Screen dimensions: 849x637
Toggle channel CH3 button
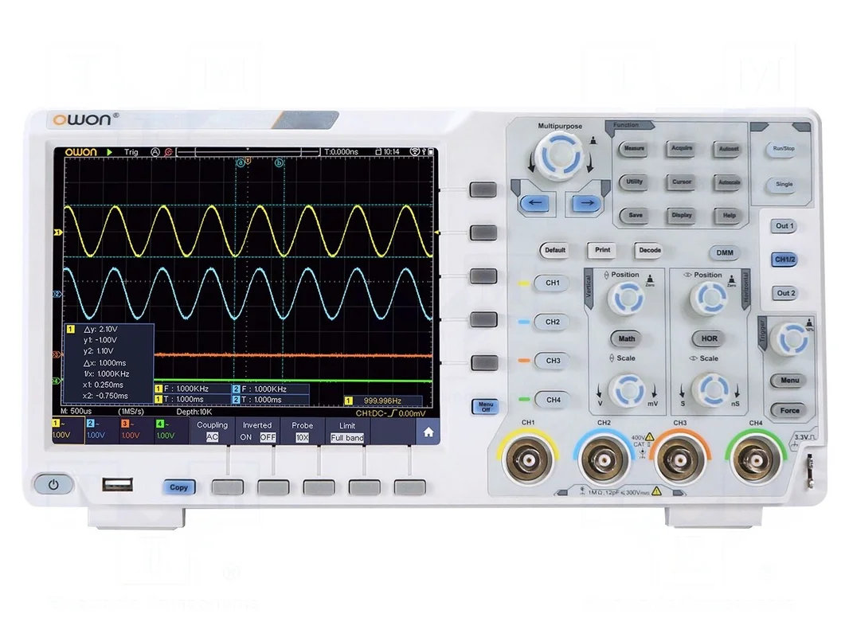tap(553, 361)
